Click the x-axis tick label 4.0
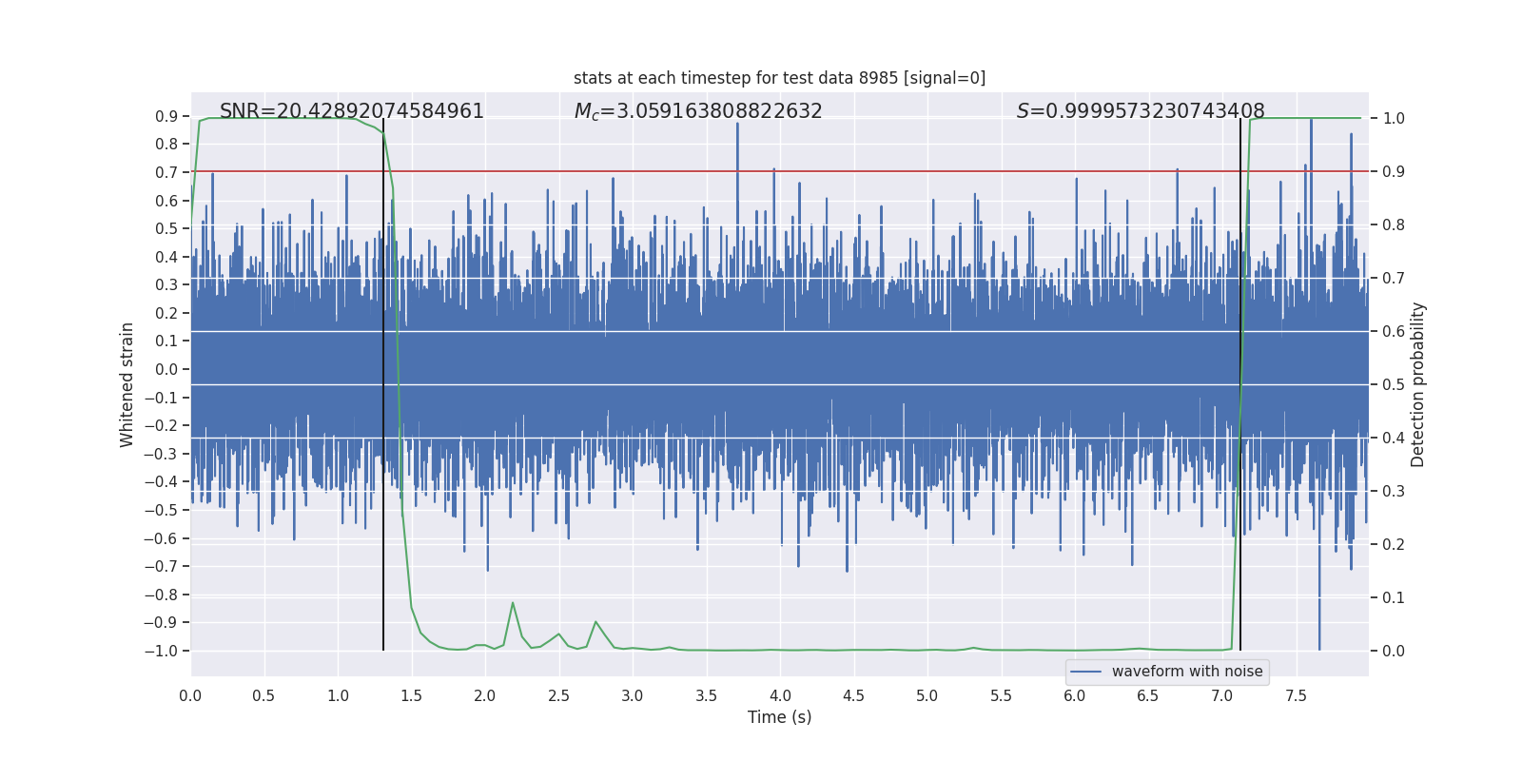The height and width of the screenshot is (761, 1522). click(x=780, y=695)
